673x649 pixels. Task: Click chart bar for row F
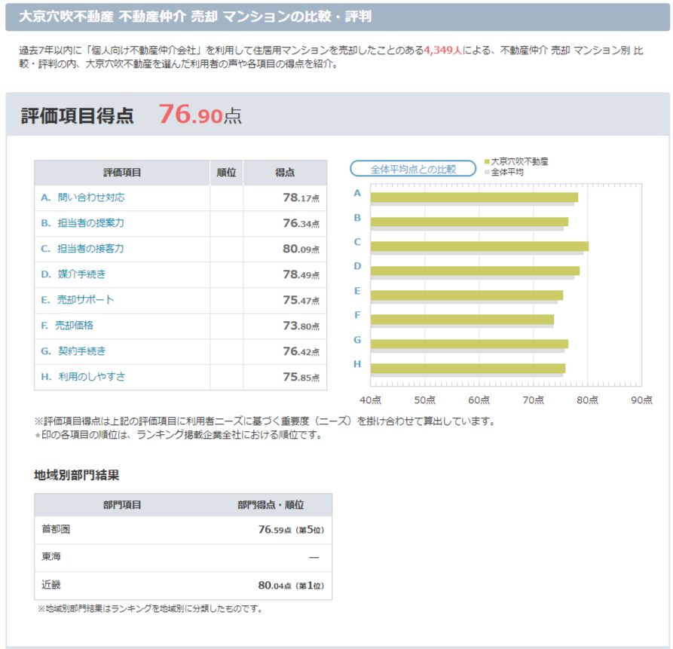(x=462, y=320)
